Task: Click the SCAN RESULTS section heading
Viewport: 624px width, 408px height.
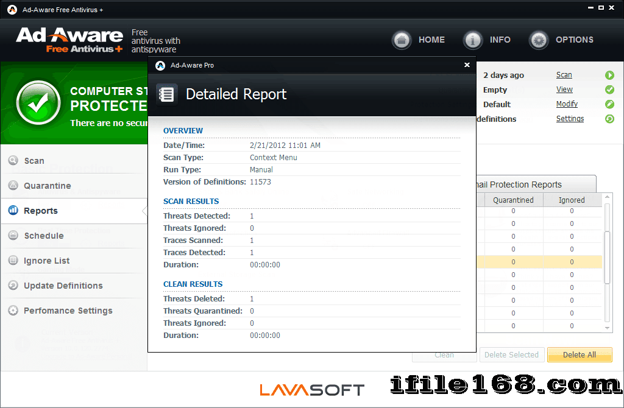Action: (x=191, y=201)
